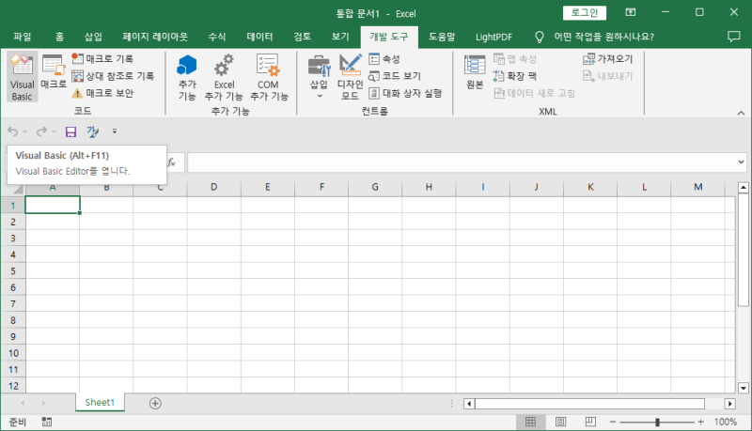Select row 5 header
The height and width of the screenshot is (431, 752).
pos(13,271)
